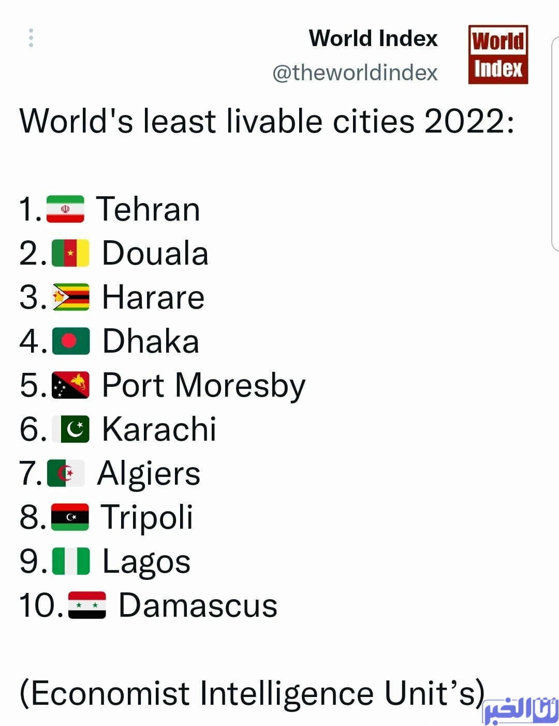Viewport: 559px width, 726px height.
Task: Click the Libya flag emoji beside Tripoli
Action: click(x=70, y=517)
